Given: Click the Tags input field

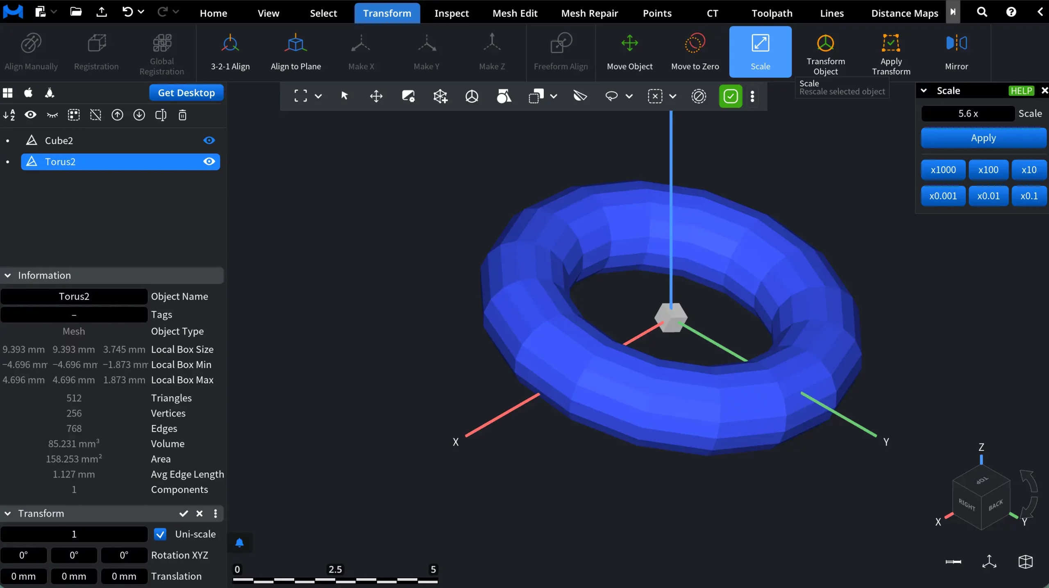Looking at the screenshot, I should pos(74,314).
